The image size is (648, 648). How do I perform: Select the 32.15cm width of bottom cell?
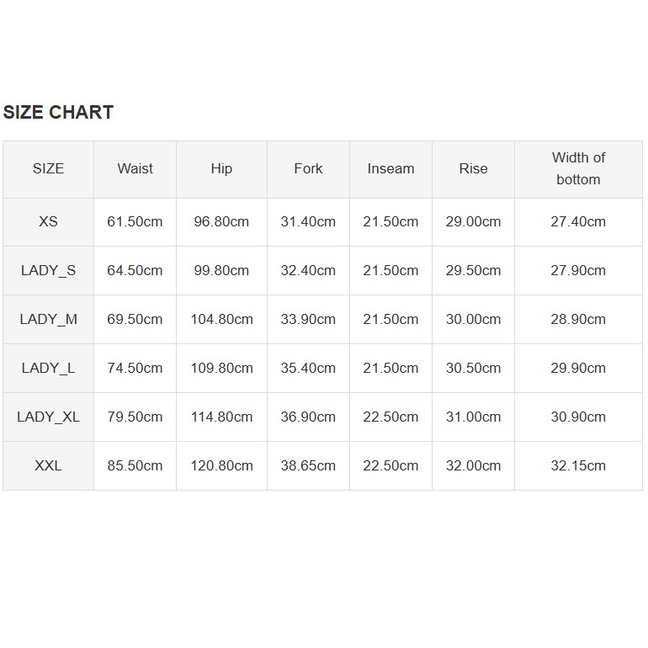(578, 465)
